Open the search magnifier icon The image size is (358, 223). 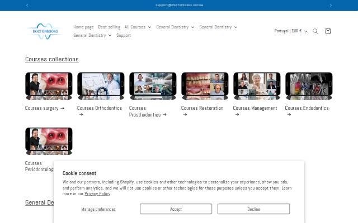click(x=315, y=31)
